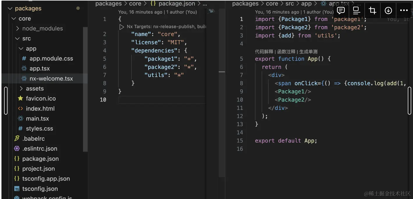Image resolution: width=413 pixels, height=199 pixels.
Task: Open app.tsx in the explorer
Action: tap(40, 69)
